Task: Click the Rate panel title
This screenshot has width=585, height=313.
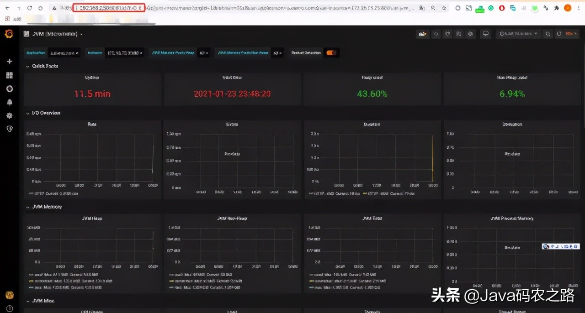Action: pos(92,124)
